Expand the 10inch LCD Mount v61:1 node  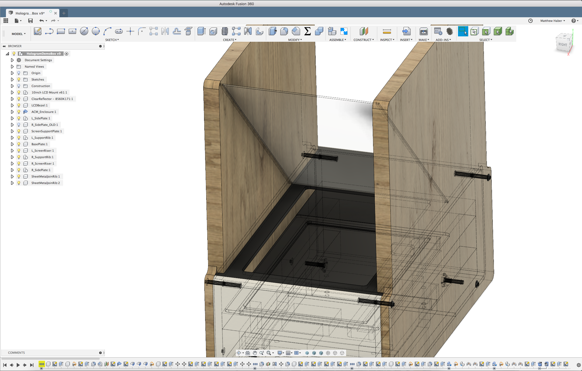pos(12,92)
